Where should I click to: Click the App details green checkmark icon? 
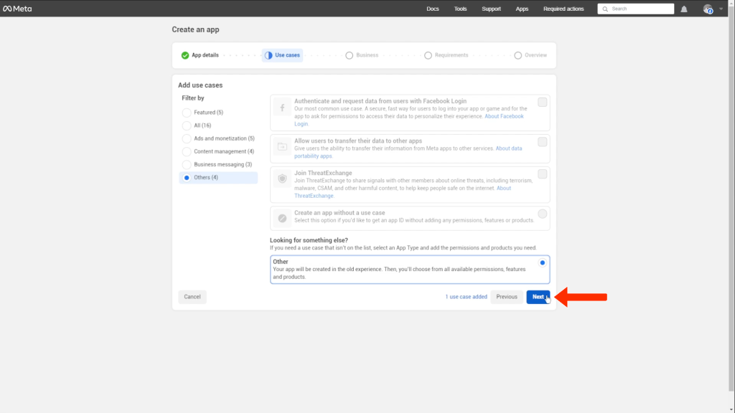(x=185, y=55)
